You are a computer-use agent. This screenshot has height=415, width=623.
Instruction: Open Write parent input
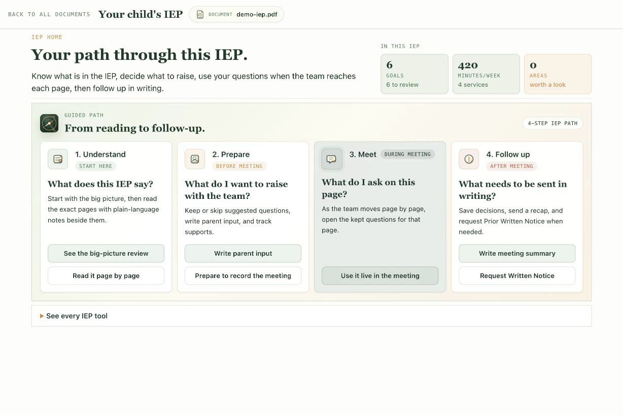point(243,253)
